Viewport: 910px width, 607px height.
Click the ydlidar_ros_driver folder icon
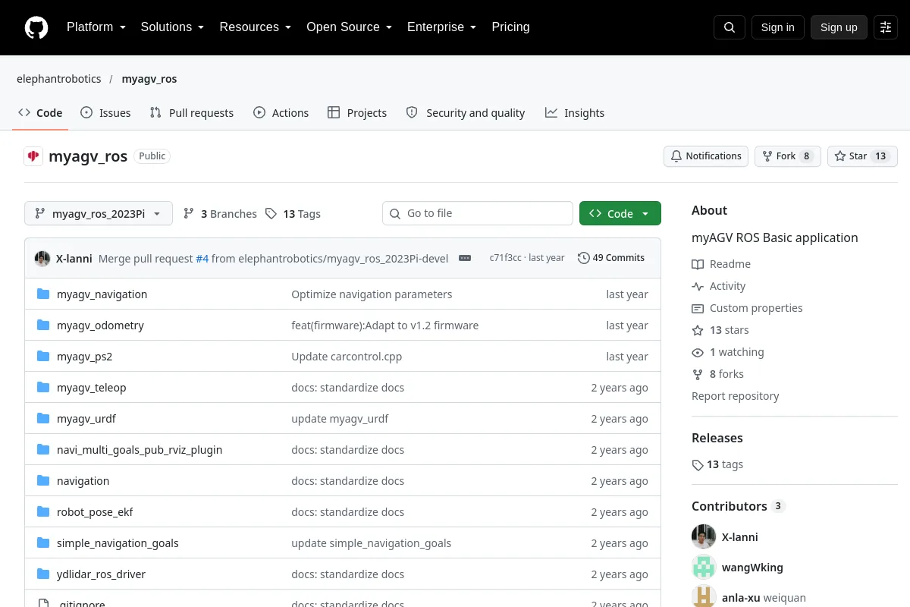[43, 574]
